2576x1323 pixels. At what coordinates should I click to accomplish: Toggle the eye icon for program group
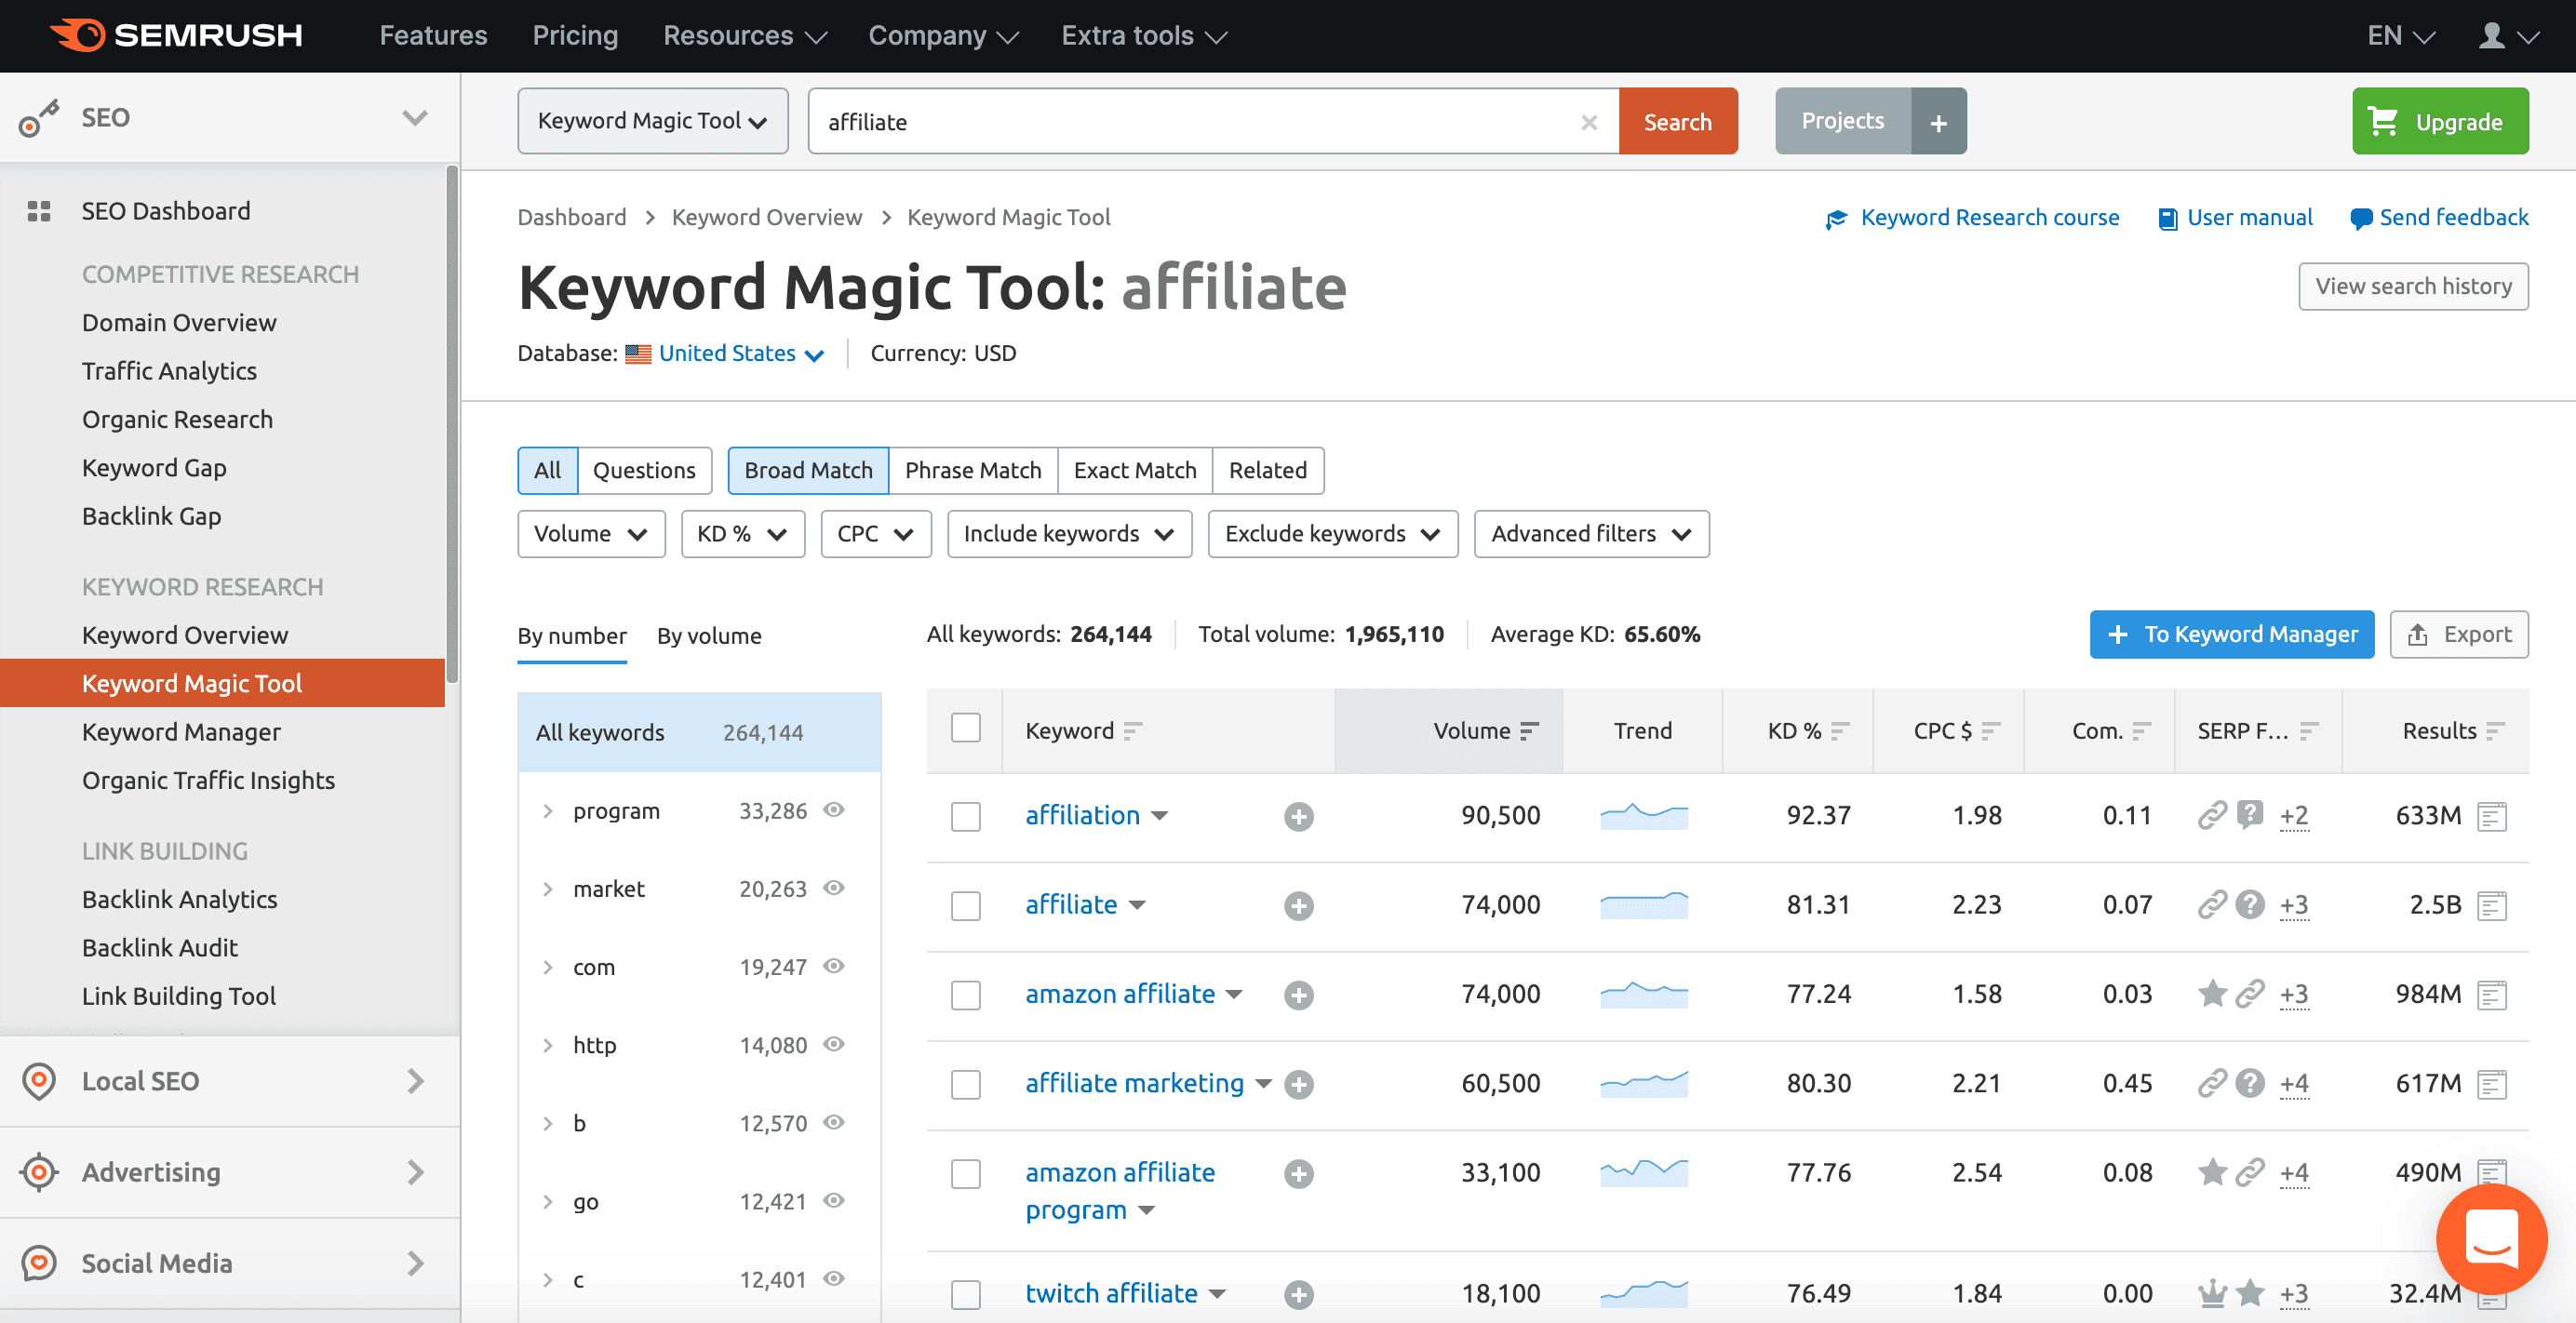834,810
